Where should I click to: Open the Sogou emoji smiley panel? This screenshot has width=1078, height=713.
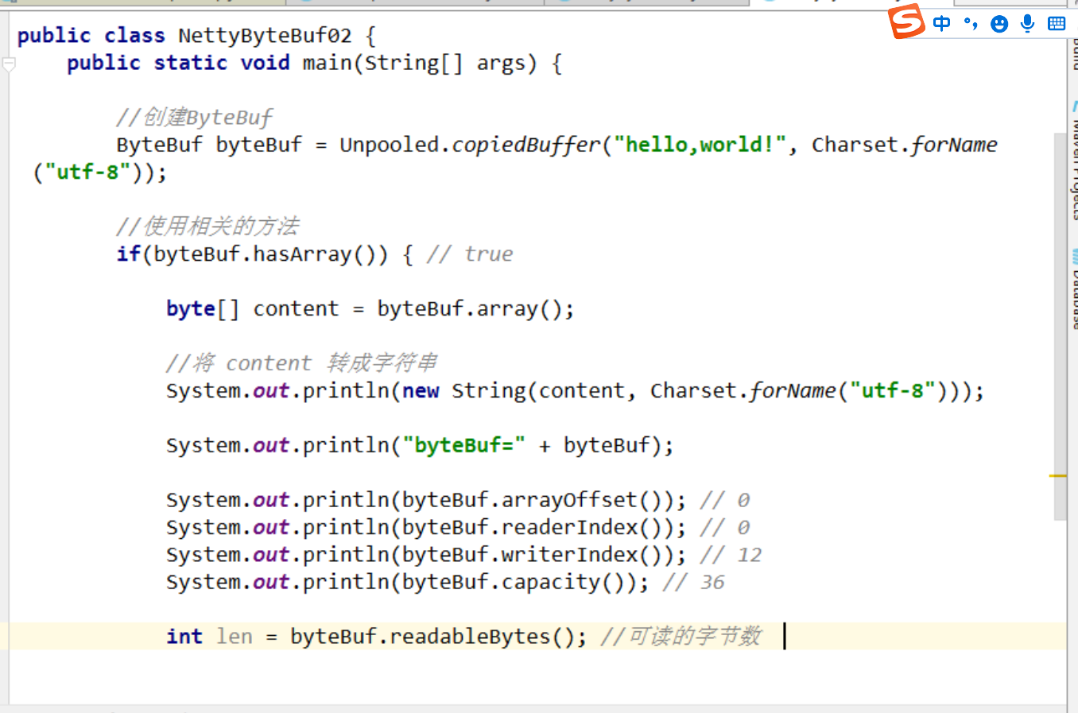tap(999, 24)
